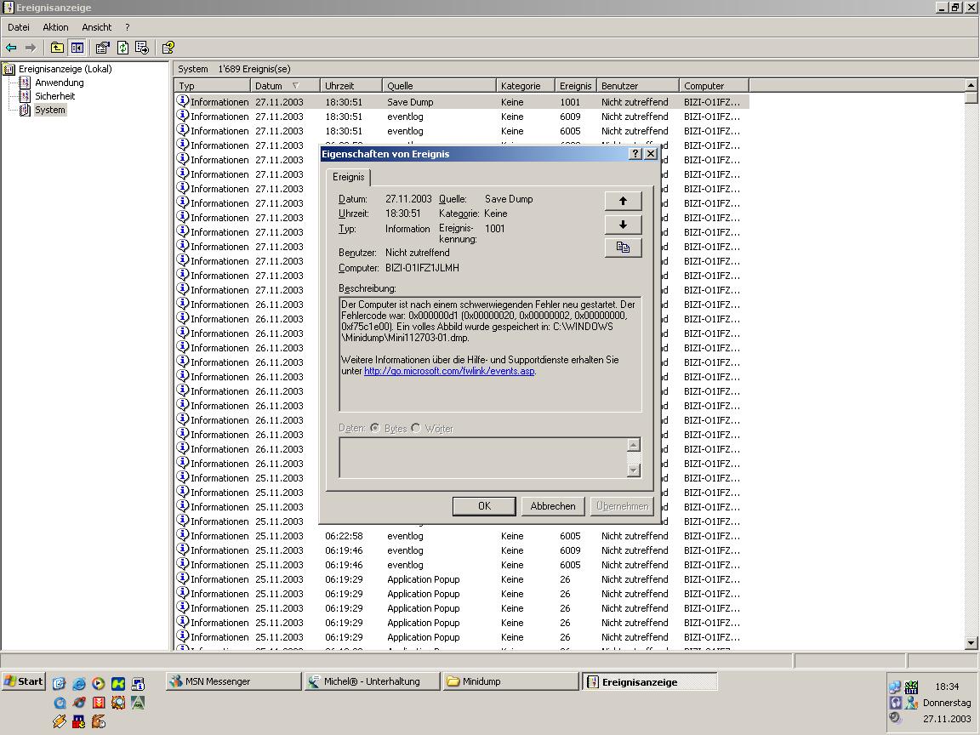
Task: Toggle console tree show/hide toolbar icon
Action: 77,48
